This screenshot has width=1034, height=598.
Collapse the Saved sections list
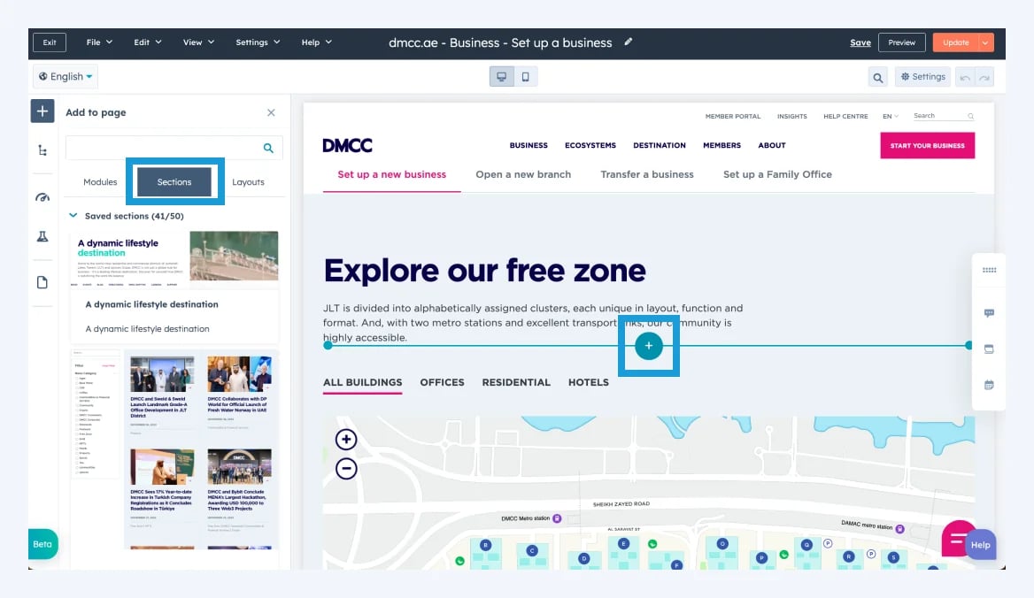tap(73, 215)
